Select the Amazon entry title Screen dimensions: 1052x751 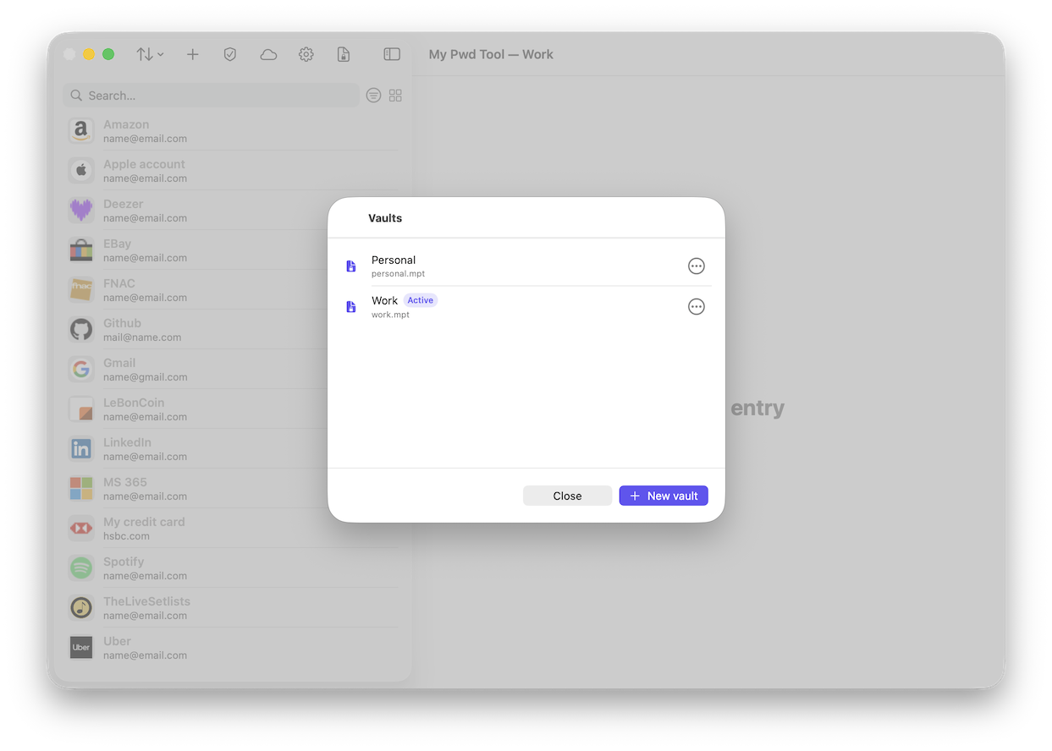(126, 124)
